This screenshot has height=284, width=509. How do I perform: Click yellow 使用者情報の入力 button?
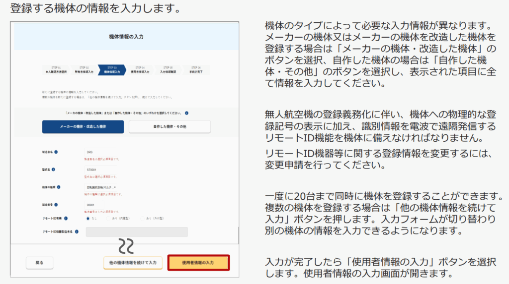pyautogui.click(x=198, y=263)
